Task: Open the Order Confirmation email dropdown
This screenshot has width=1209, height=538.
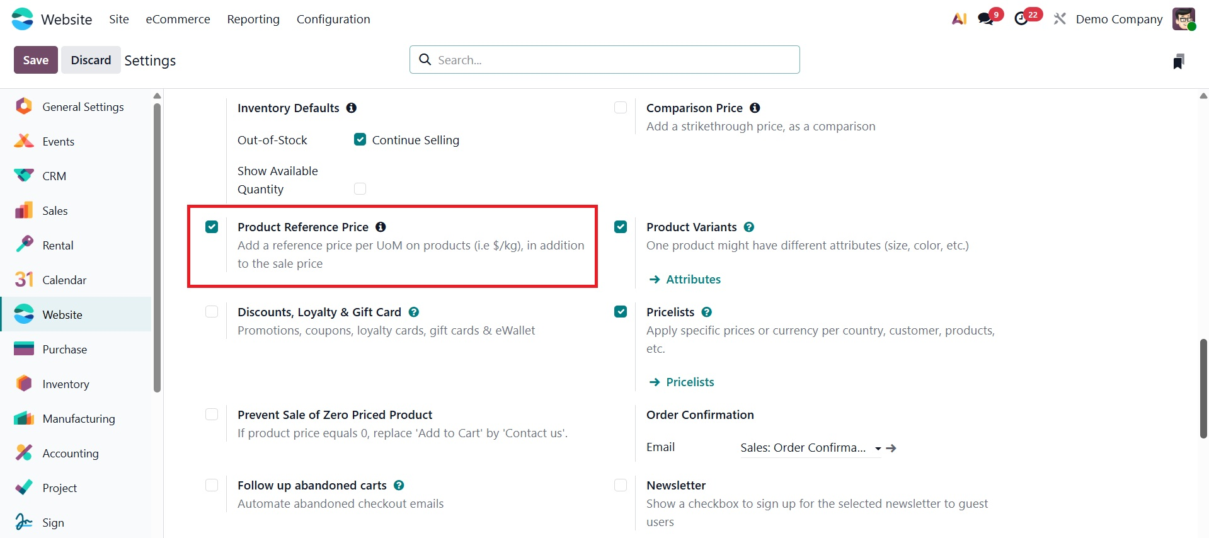Action: point(878,449)
